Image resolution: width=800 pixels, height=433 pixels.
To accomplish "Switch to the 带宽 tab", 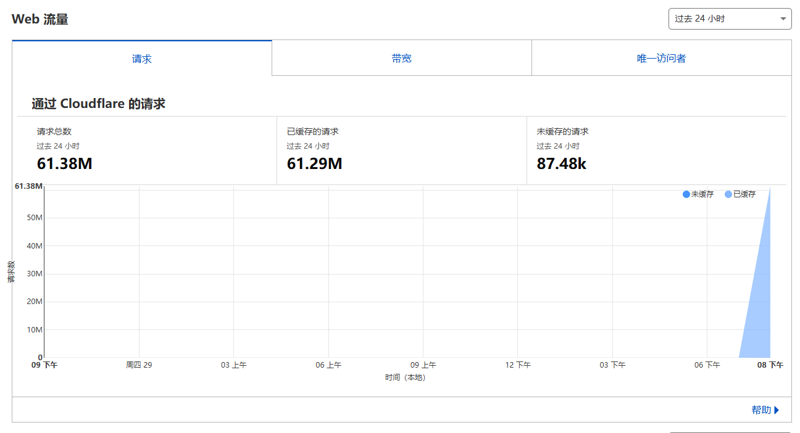I will (401, 59).
